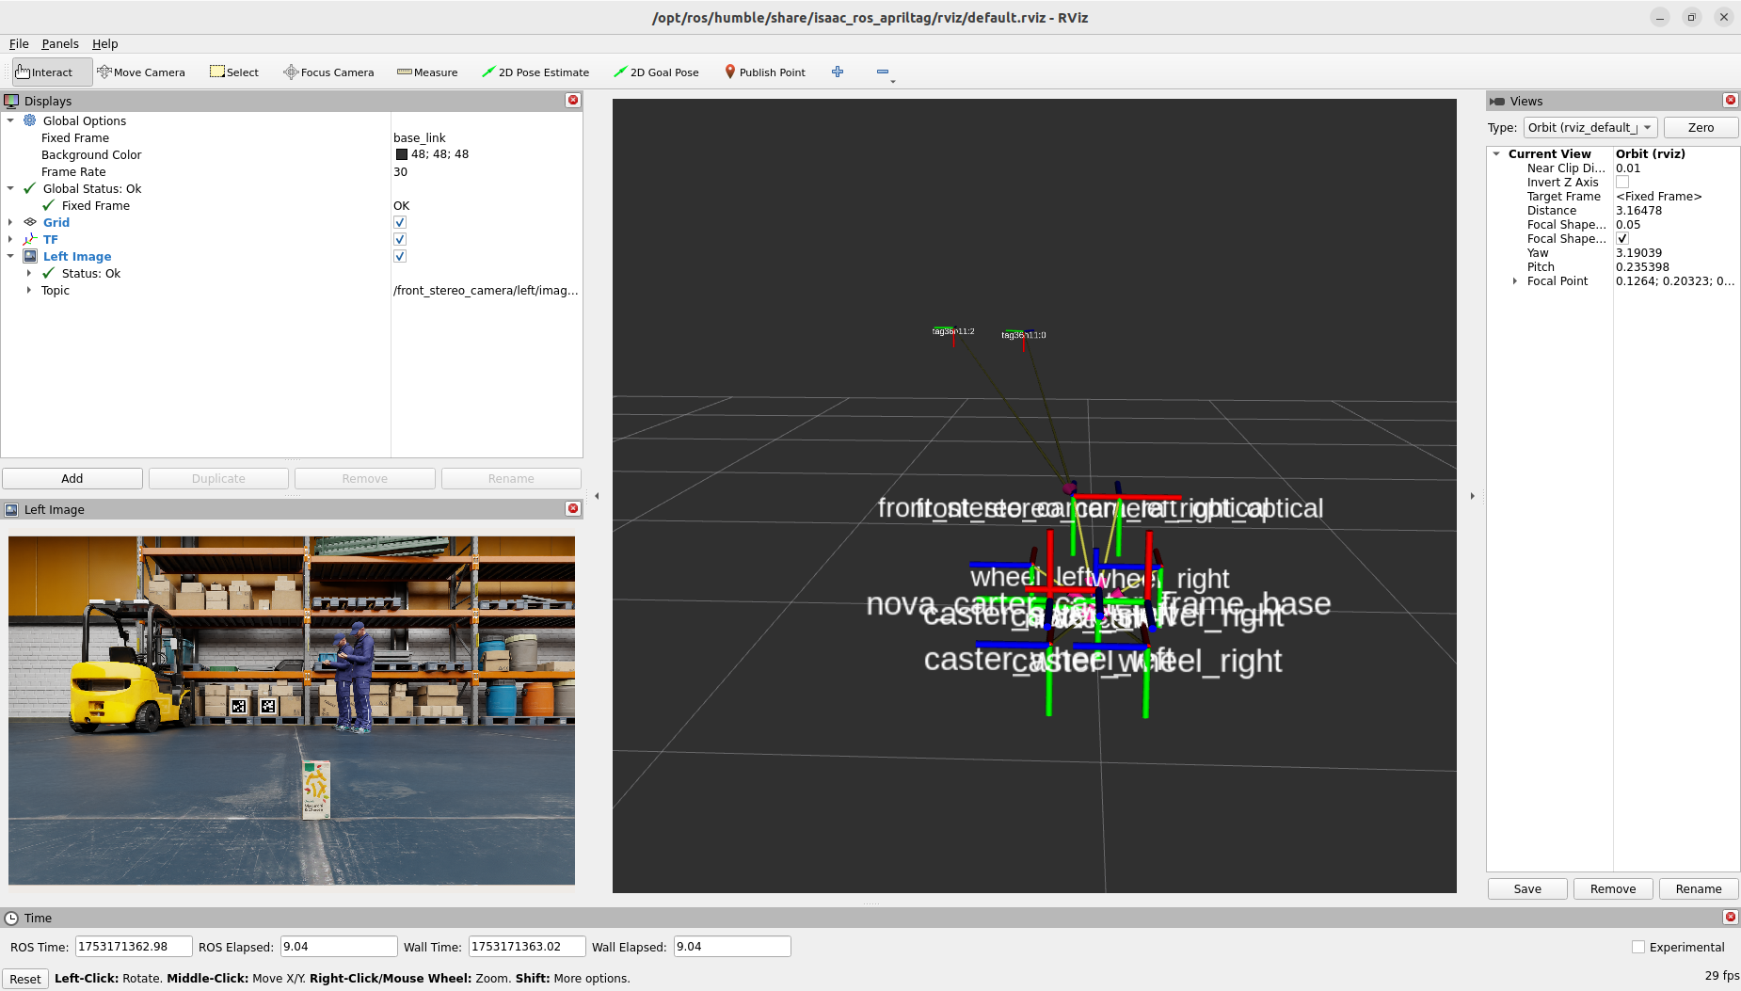The width and height of the screenshot is (1741, 991).
Task: Select the 2D Pose Estimate tool
Action: point(535,72)
